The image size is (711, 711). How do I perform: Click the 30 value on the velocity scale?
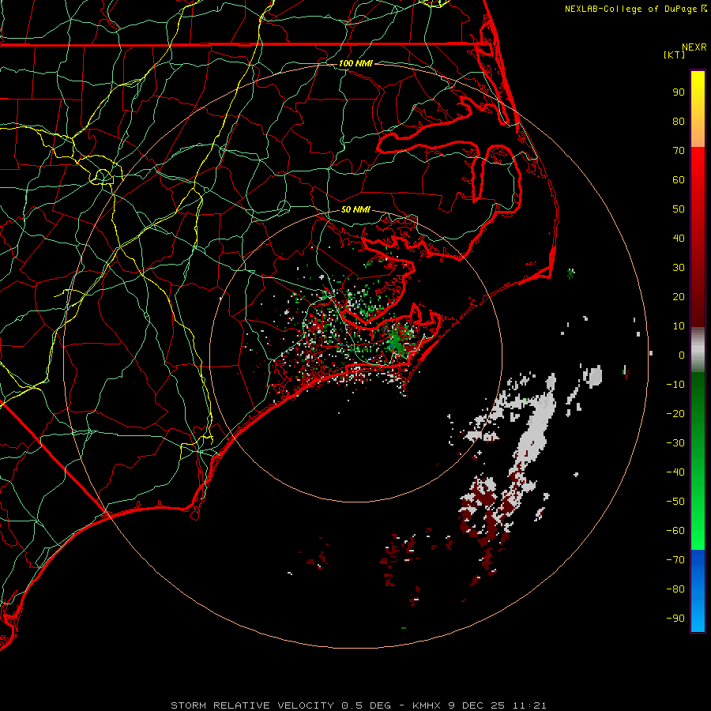(x=679, y=268)
